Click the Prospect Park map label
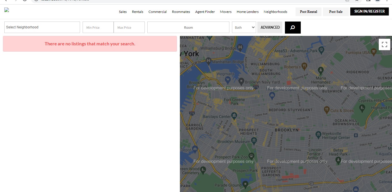 tap(245, 170)
